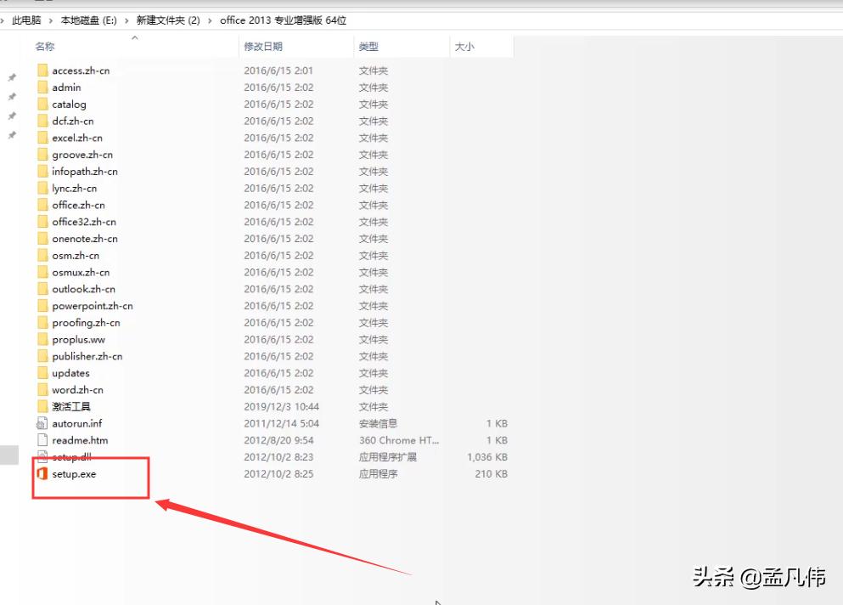843x605 pixels.
Task: Go to 此电脑 in the address bar
Action: pyautogui.click(x=26, y=20)
